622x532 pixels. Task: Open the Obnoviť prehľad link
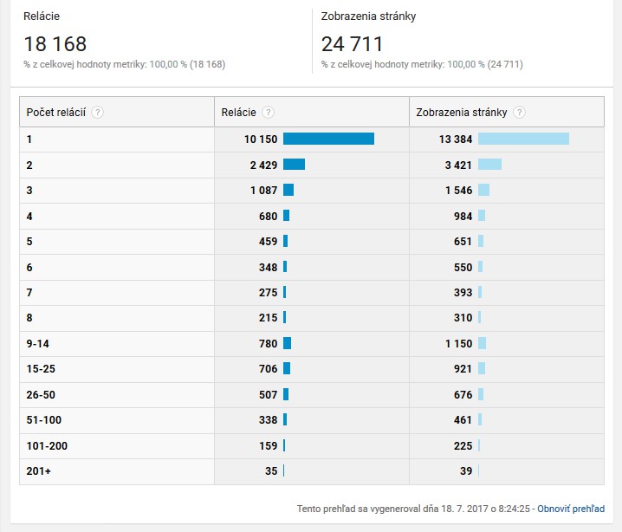point(571,509)
